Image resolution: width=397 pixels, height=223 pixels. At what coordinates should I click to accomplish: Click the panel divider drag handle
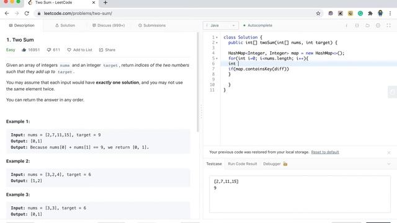click(201, 111)
